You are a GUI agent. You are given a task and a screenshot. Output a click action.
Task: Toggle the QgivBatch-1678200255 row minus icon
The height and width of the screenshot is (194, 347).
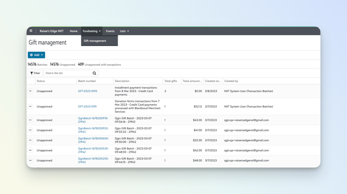tap(31, 160)
